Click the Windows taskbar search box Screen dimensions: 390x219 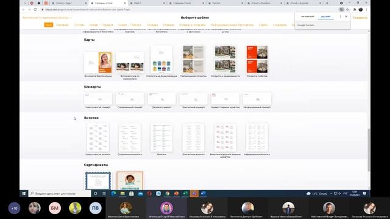60,193
